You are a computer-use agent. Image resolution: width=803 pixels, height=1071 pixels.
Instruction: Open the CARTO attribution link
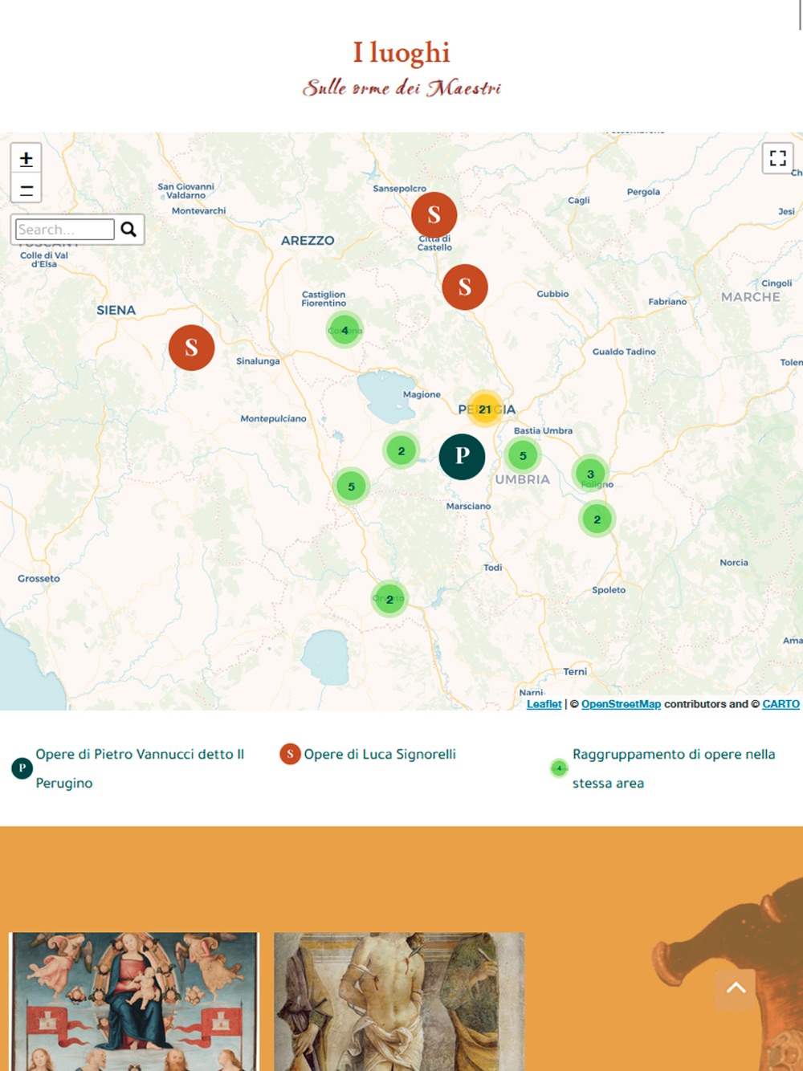click(x=781, y=704)
